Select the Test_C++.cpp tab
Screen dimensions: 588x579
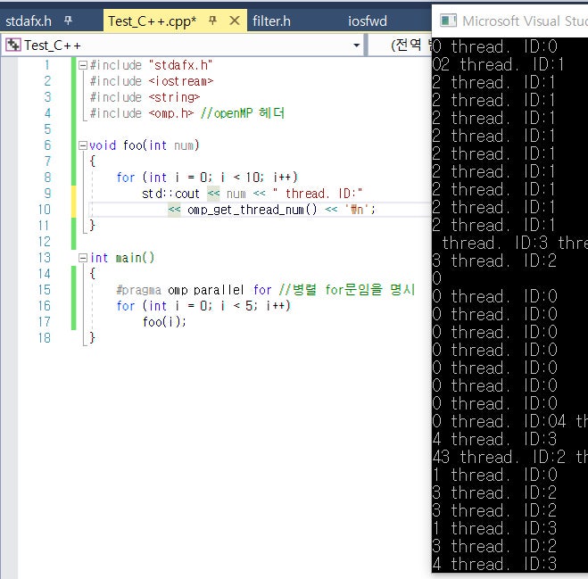pyautogui.click(x=152, y=20)
